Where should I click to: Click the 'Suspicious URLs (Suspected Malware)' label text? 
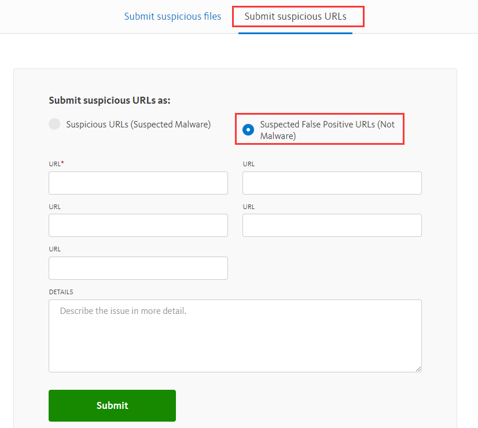coord(138,125)
